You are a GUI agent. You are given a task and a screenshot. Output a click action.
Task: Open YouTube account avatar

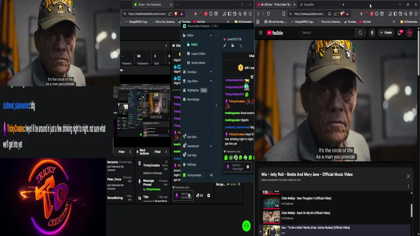click(409, 32)
